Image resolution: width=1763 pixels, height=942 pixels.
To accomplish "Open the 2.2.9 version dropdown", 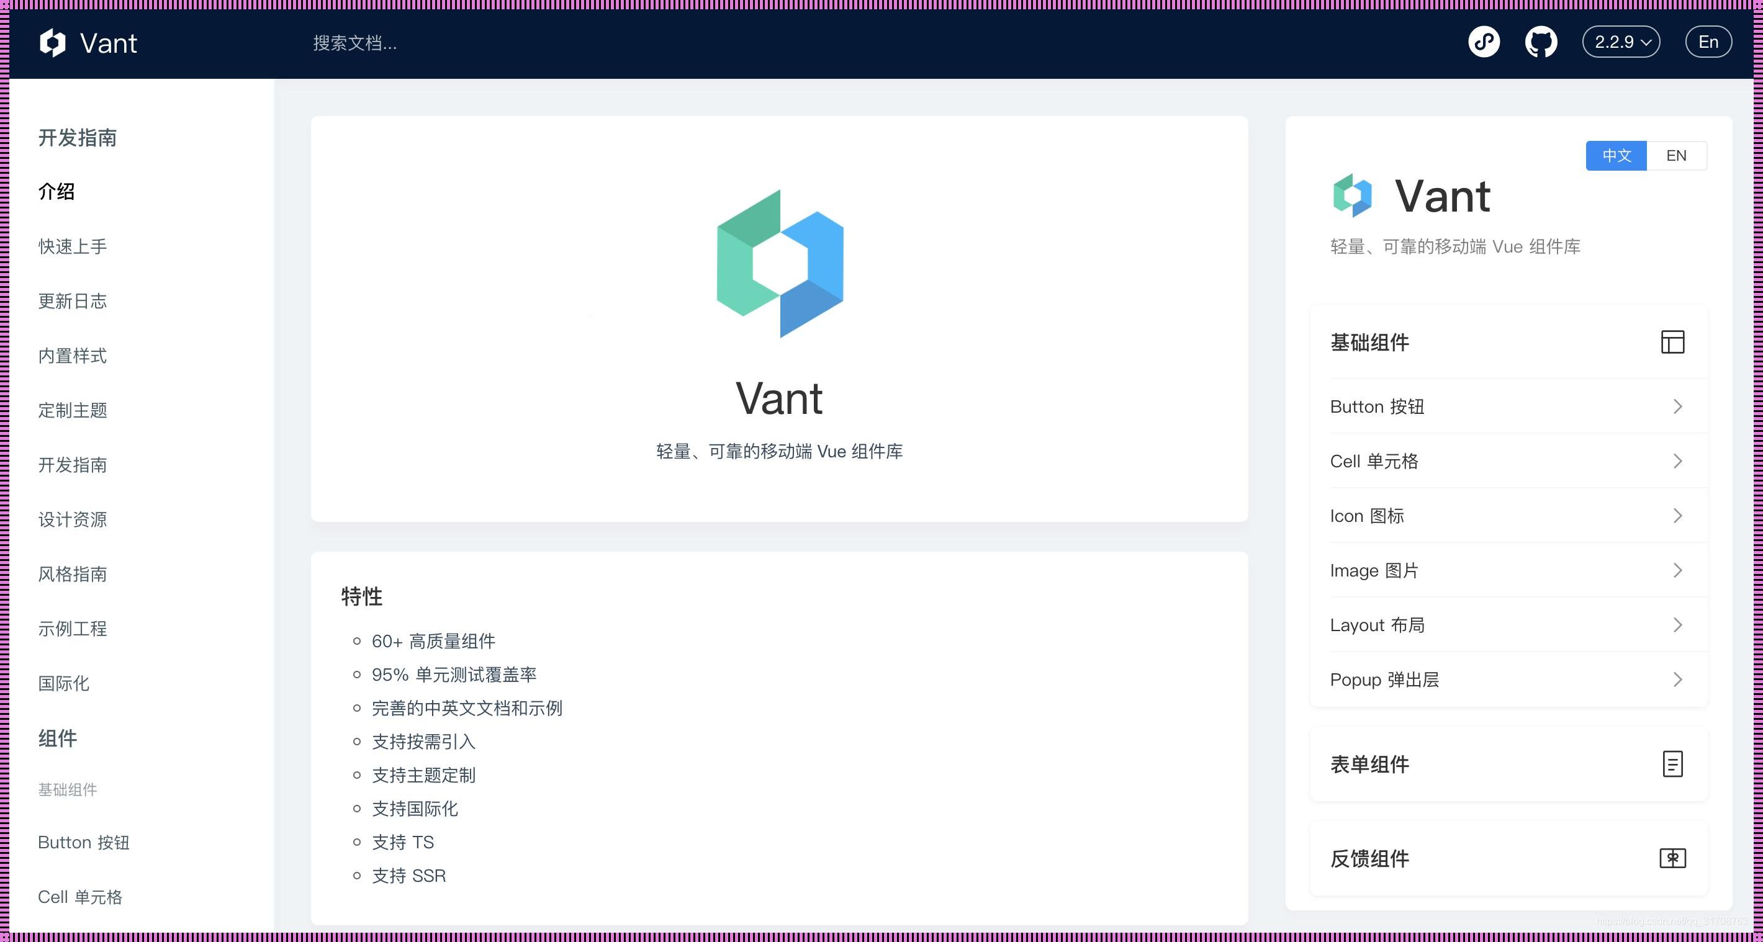I will tap(1621, 42).
